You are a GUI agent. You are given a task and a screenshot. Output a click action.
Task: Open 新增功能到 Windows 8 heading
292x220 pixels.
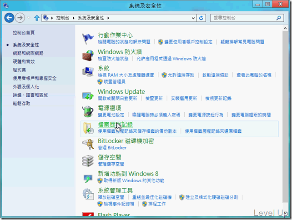[x=128, y=174]
